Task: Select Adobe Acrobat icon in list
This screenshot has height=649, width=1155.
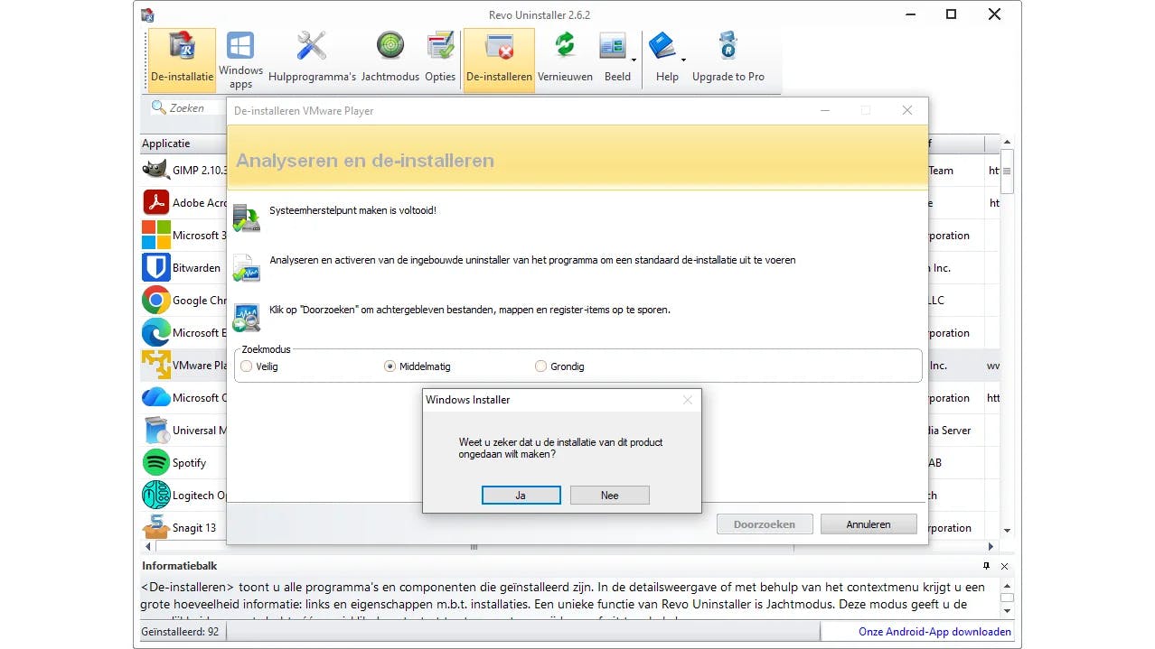Action: click(156, 202)
